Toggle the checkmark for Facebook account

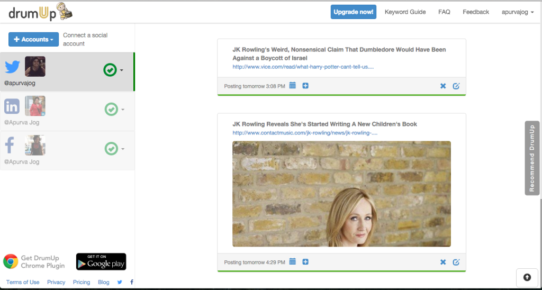click(x=111, y=149)
